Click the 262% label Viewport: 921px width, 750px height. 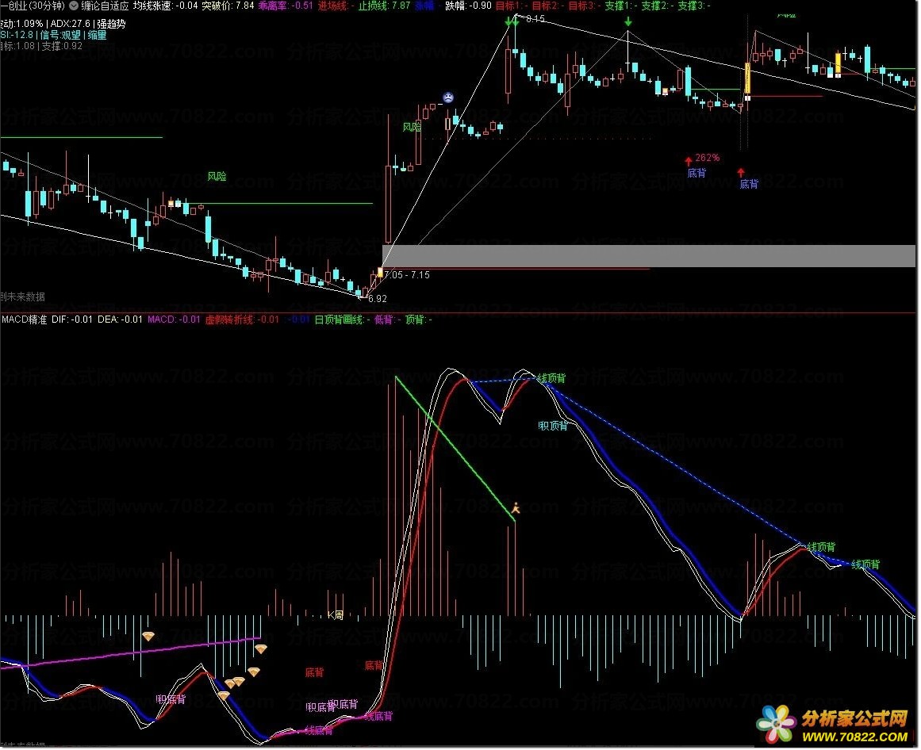(x=707, y=158)
